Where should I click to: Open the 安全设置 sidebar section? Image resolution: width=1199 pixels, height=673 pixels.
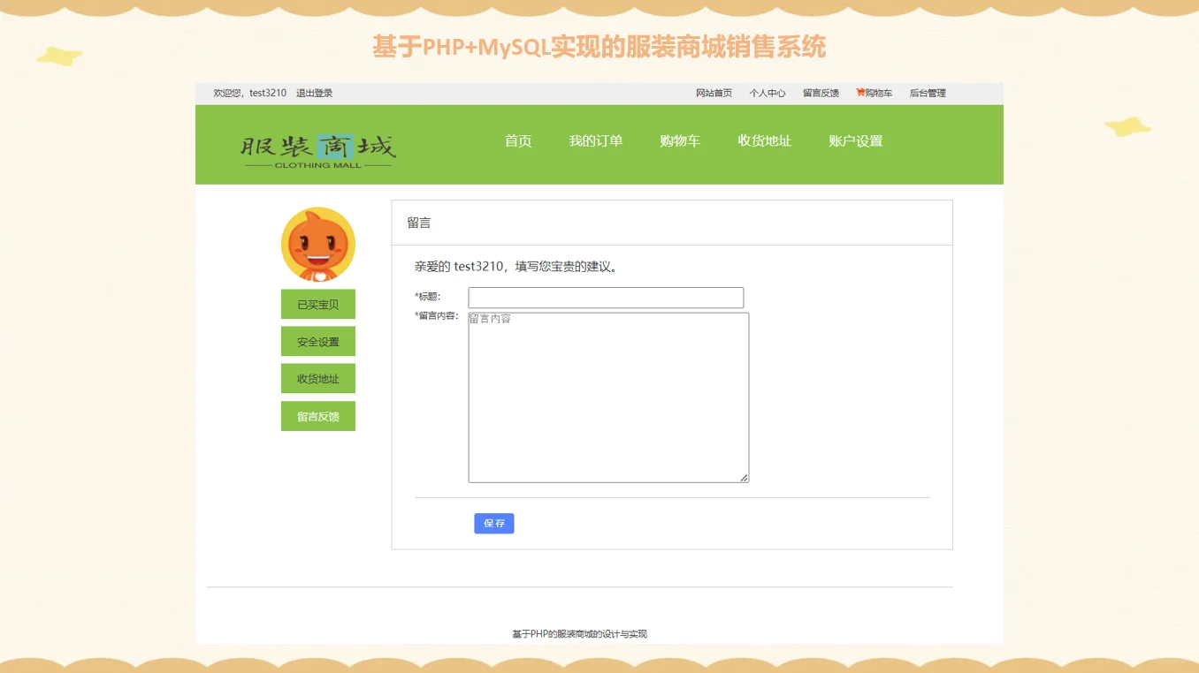(317, 341)
